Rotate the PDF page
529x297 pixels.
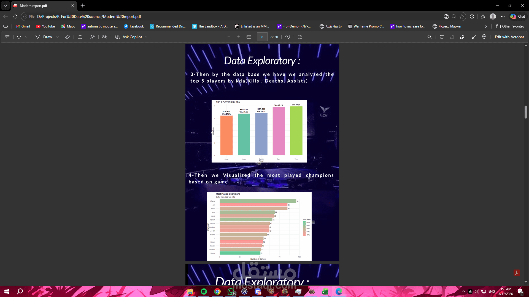(288, 37)
